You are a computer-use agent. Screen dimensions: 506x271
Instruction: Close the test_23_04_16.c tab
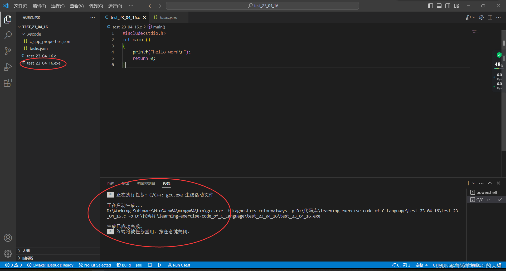(144, 17)
